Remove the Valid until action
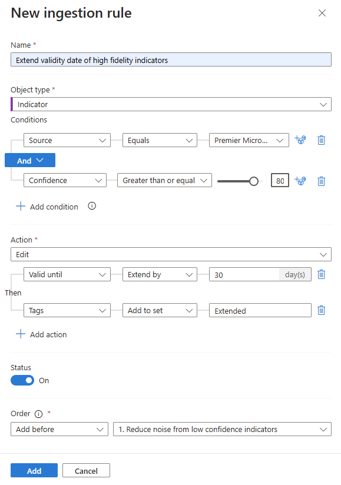Viewport: 341px width, 485px height. pos(321,274)
